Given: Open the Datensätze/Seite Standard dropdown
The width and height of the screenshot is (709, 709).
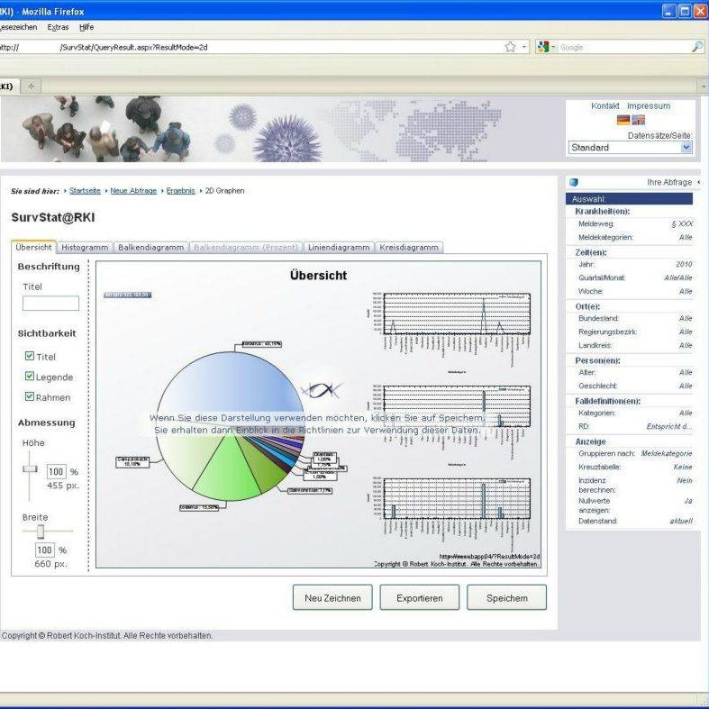Looking at the screenshot, I should click(686, 148).
